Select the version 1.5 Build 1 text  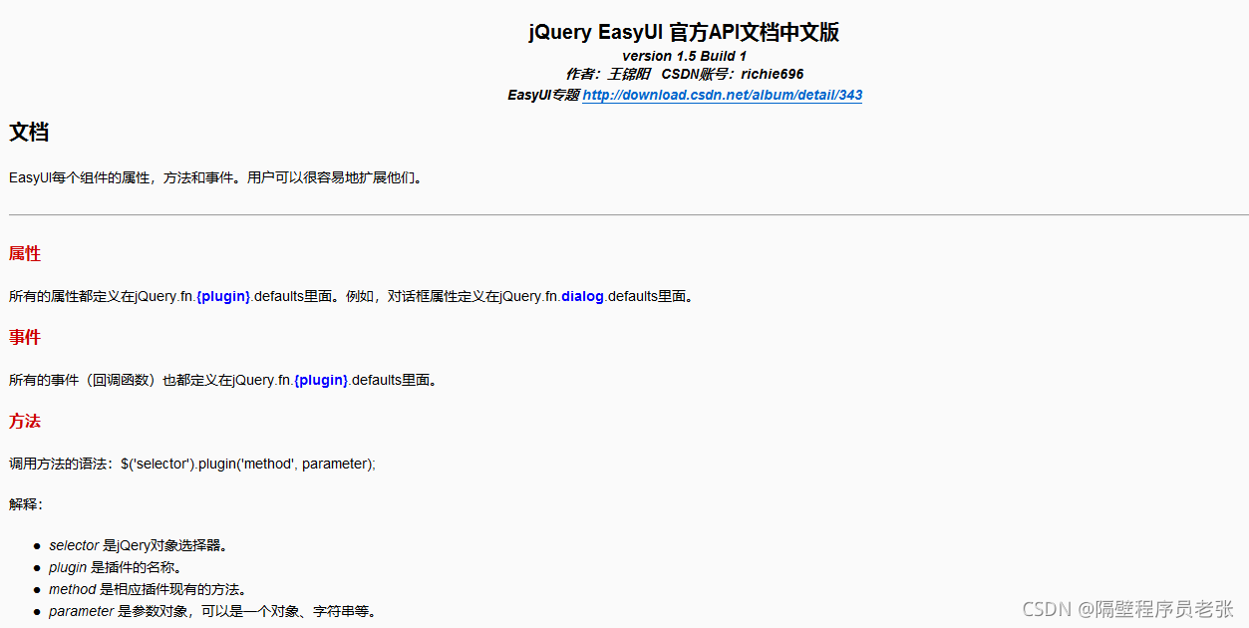pos(683,56)
